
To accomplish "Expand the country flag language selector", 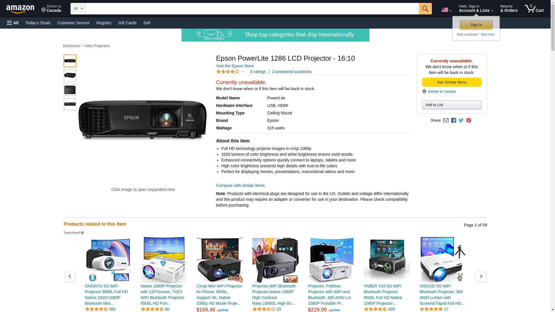I will click(x=446, y=10).
